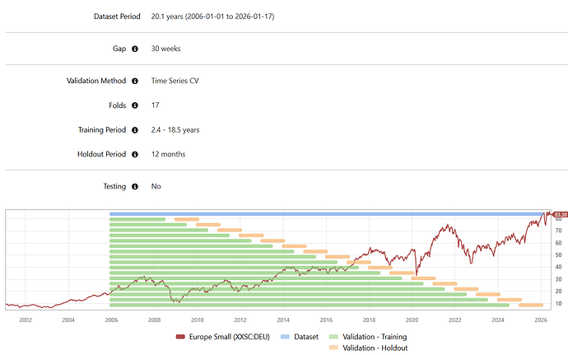Viewport: 568px width, 355px height.
Task: Click the 'Training Period' label
Action: pos(102,130)
